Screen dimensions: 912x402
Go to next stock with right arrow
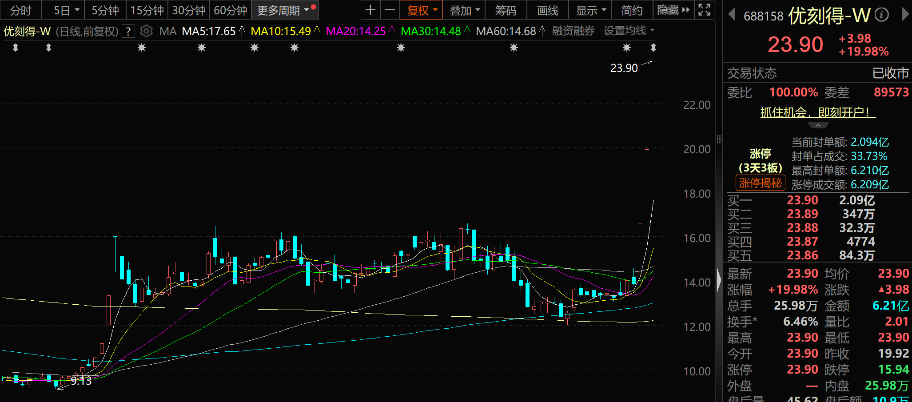(905, 15)
